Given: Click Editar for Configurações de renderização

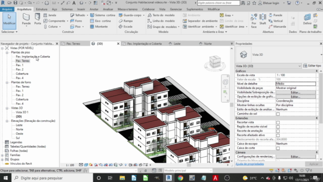Looking at the screenshot, I should tap(295, 157).
